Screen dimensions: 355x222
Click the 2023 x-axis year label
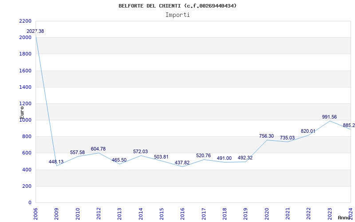(330, 214)
